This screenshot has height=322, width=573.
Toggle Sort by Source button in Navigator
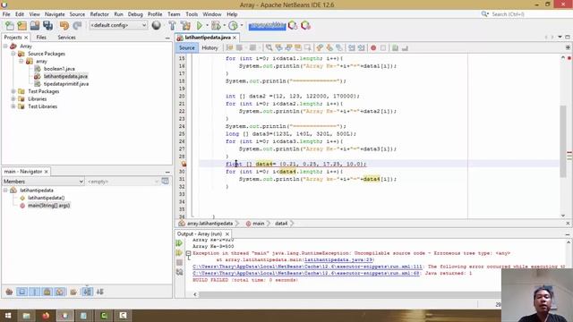click(99, 292)
